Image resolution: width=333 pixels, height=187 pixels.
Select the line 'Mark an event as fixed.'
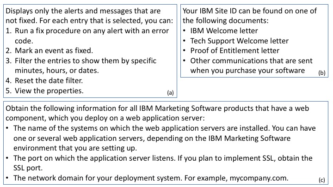click(x=54, y=51)
